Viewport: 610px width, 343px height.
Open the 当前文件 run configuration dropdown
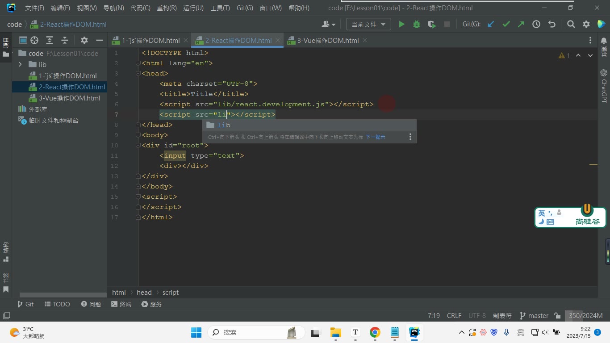tap(368, 25)
